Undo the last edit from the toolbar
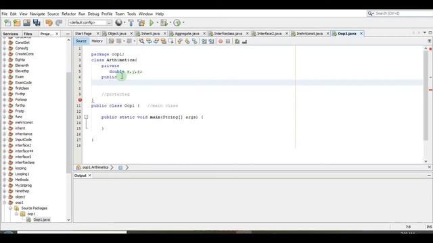The height and width of the screenshot is (243, 433). tap(49, 22)
